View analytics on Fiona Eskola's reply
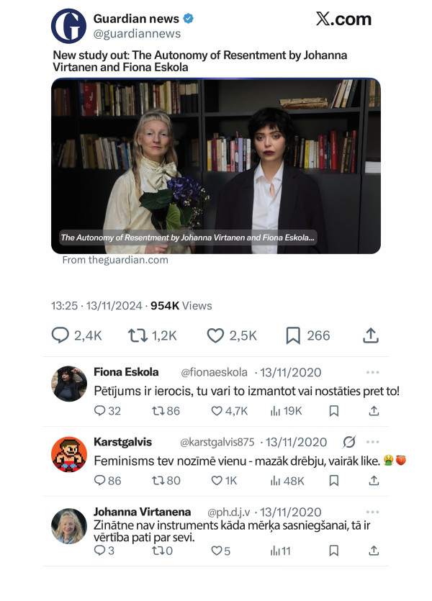The width and height of the screenshot is (432, 601). tap(275, 411)
